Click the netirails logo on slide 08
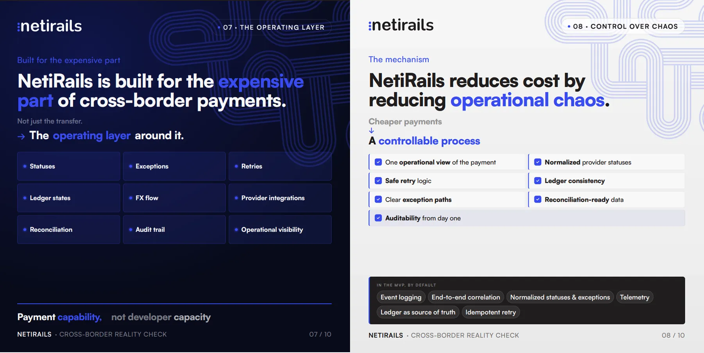Screen dimensions: 704x353 click(x=401, y=25)
